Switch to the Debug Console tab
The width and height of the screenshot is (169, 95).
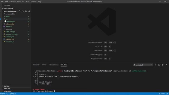pos(53,65)
